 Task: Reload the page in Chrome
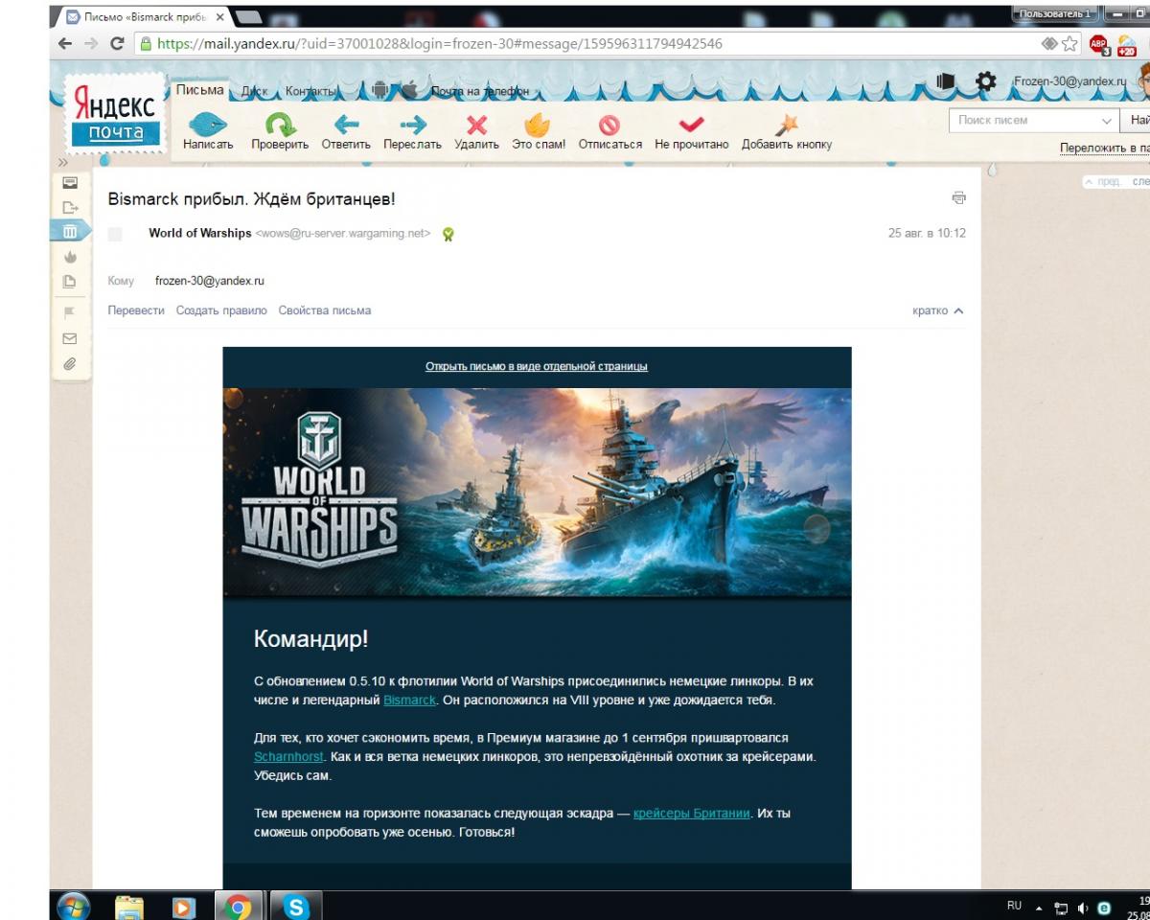click(118, 43)
